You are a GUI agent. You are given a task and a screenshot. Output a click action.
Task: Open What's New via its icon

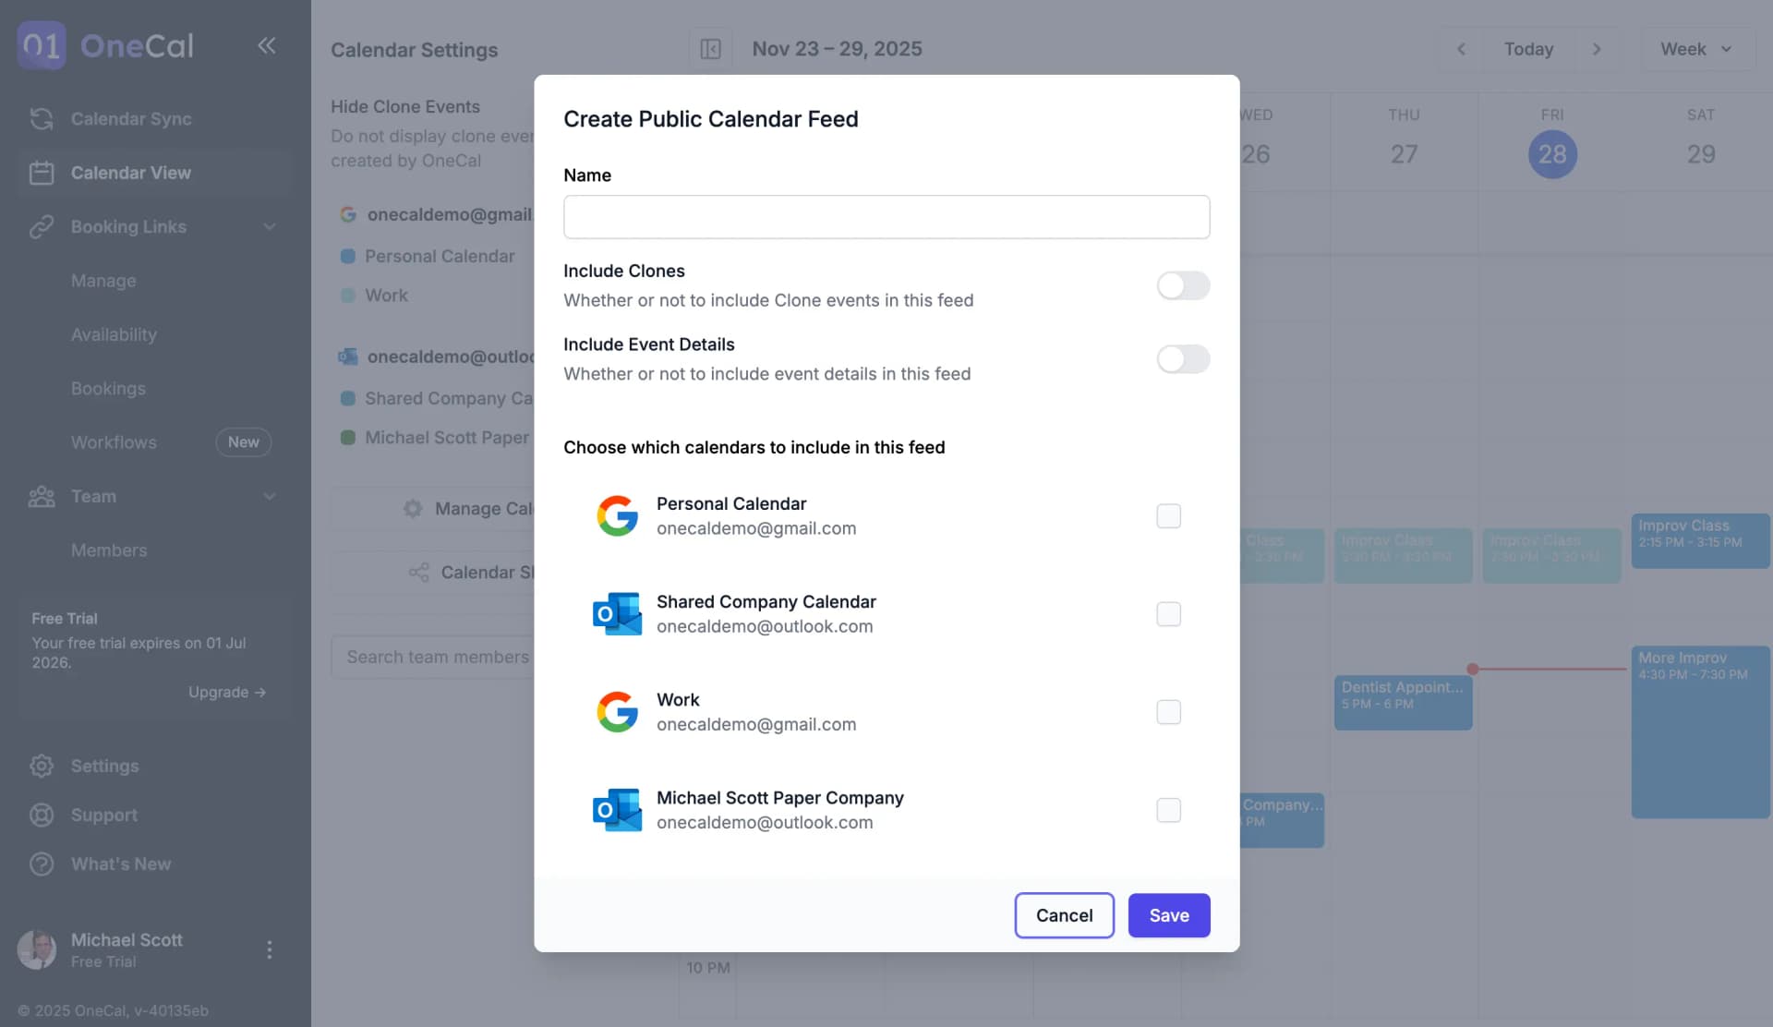(42, 864)
